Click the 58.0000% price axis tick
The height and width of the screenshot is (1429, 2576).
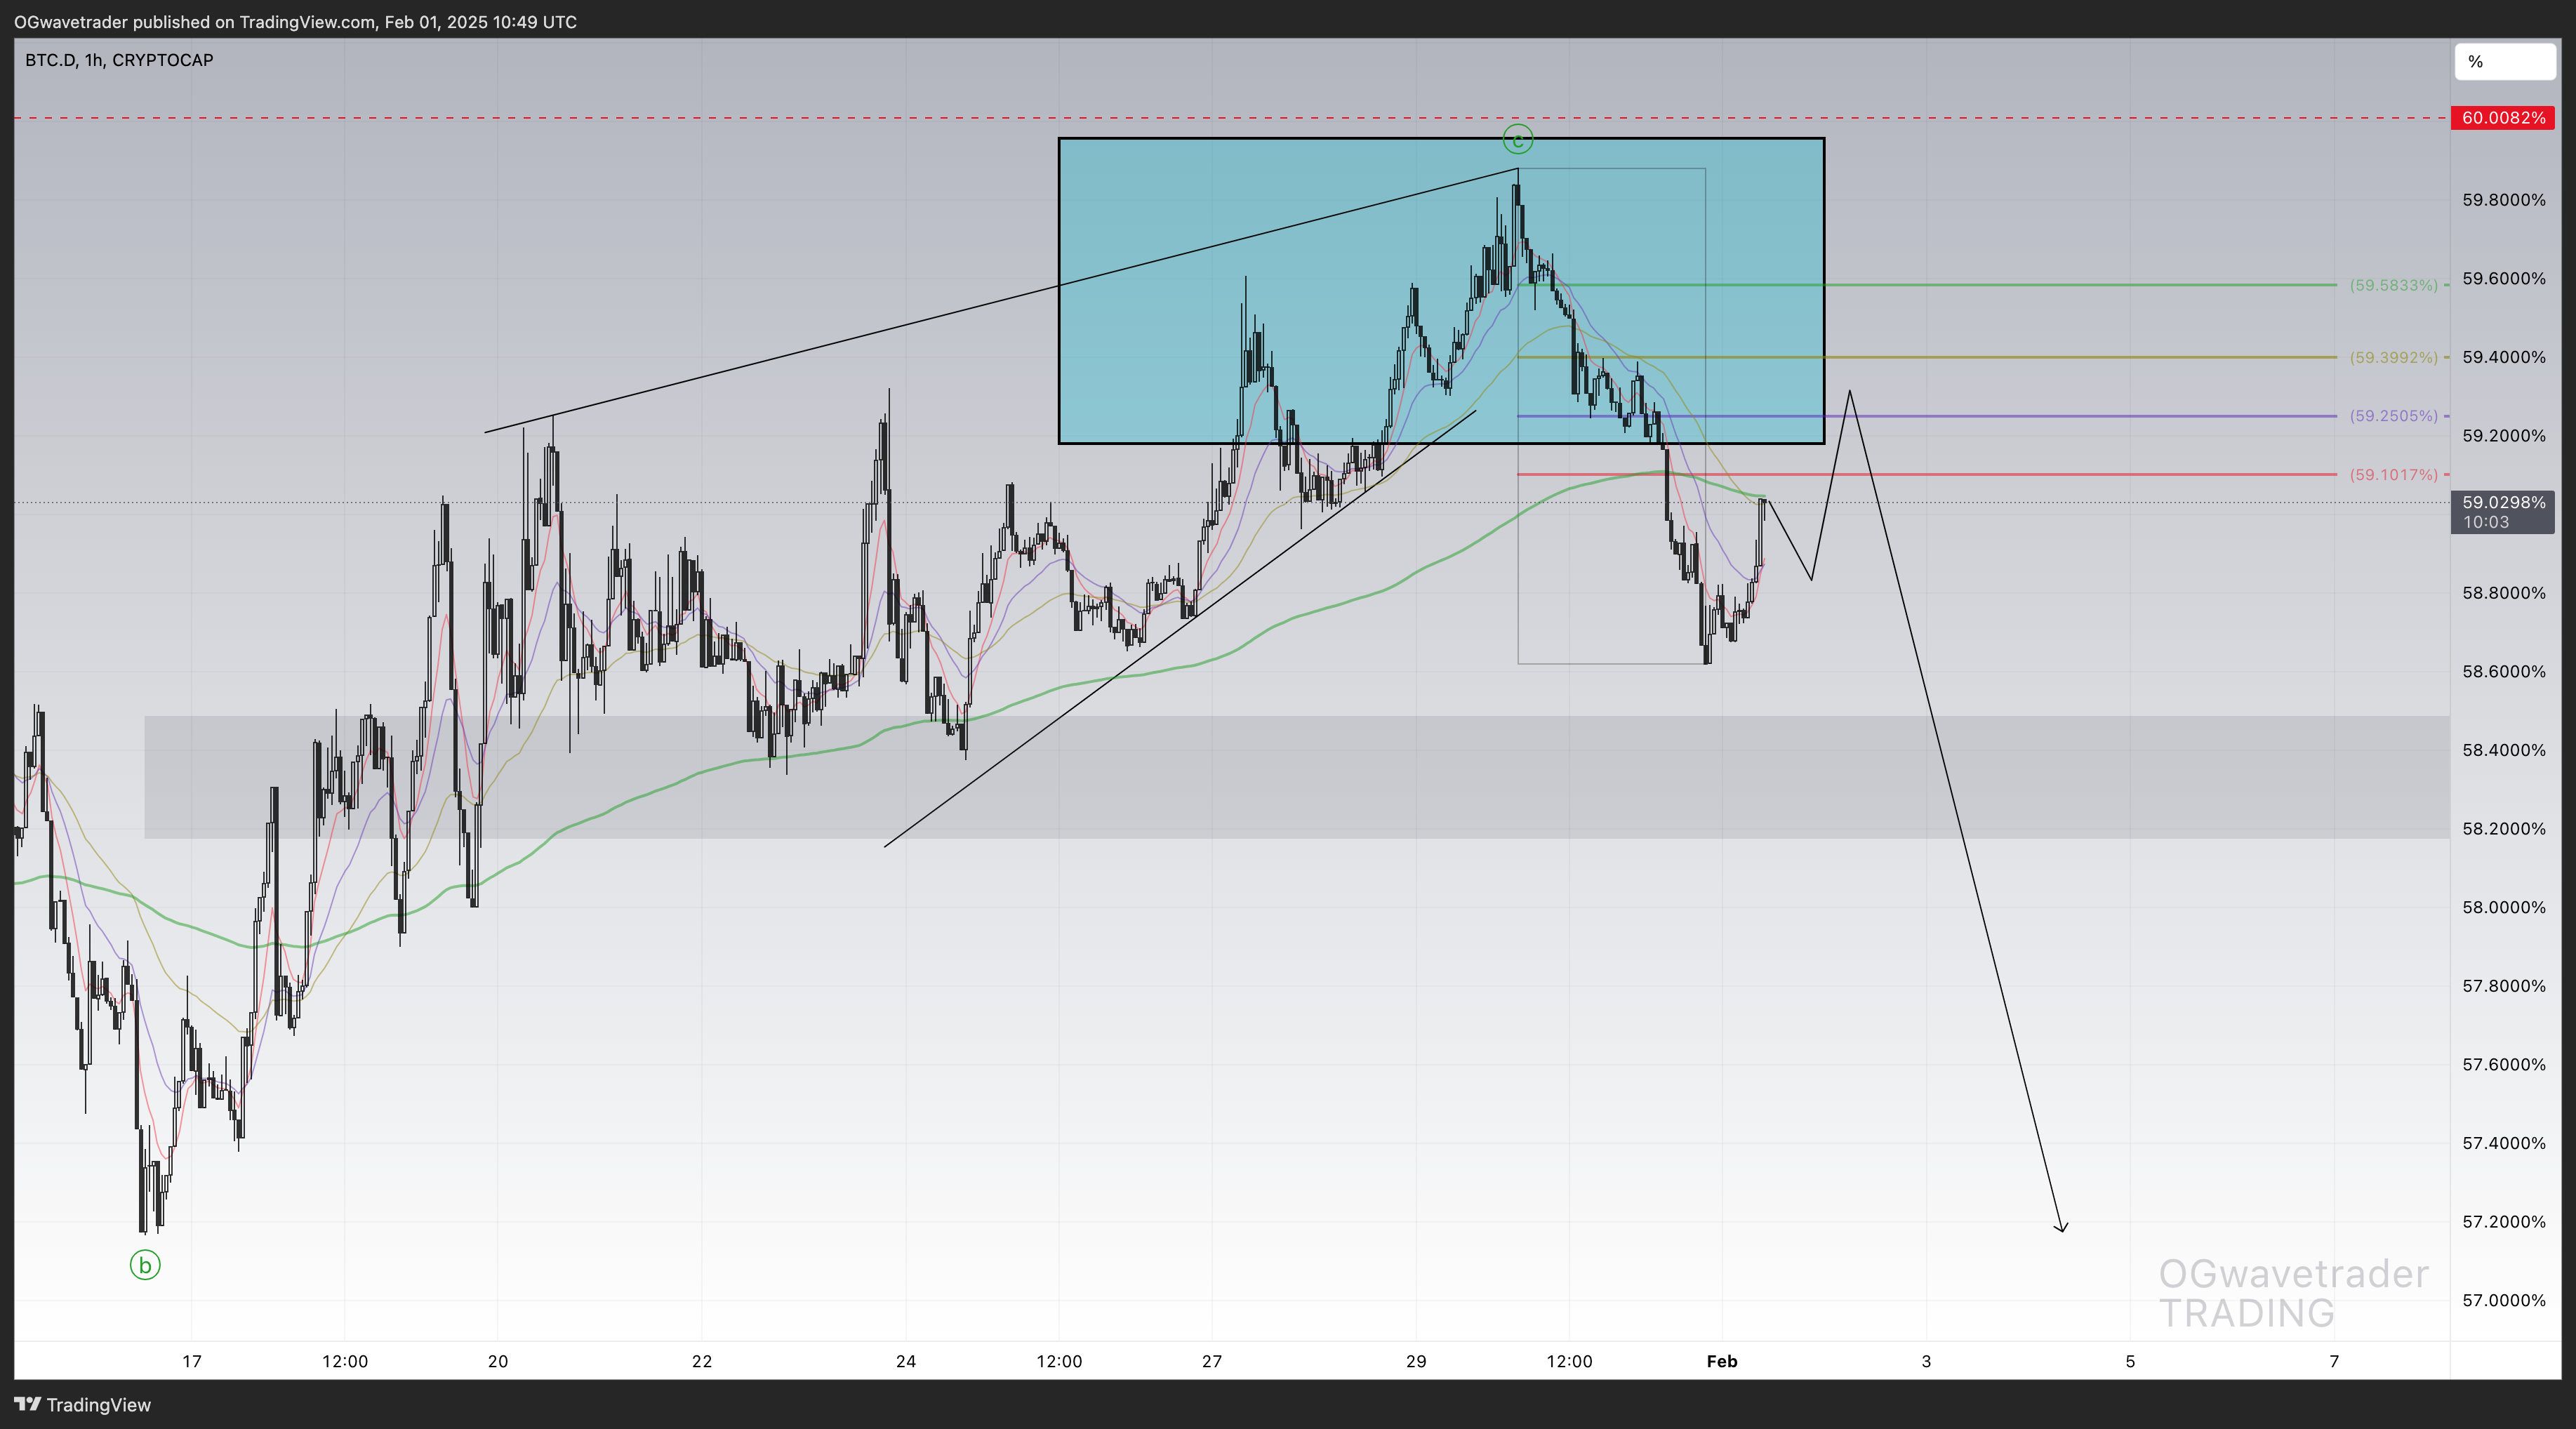click(x=2504, y=908)
